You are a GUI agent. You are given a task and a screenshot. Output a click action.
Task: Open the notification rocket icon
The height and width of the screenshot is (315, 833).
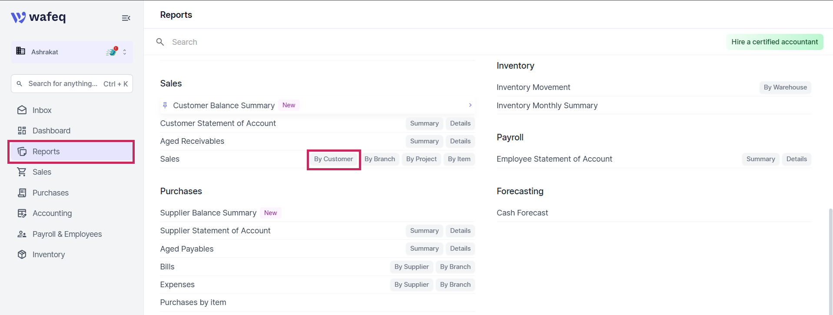click(x=112, y=52)
